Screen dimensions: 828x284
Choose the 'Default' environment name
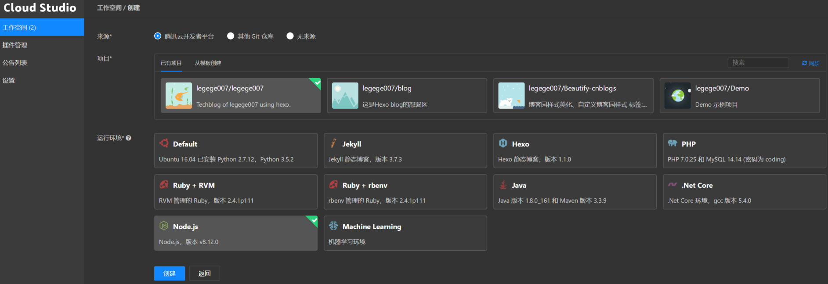(185, 144)
